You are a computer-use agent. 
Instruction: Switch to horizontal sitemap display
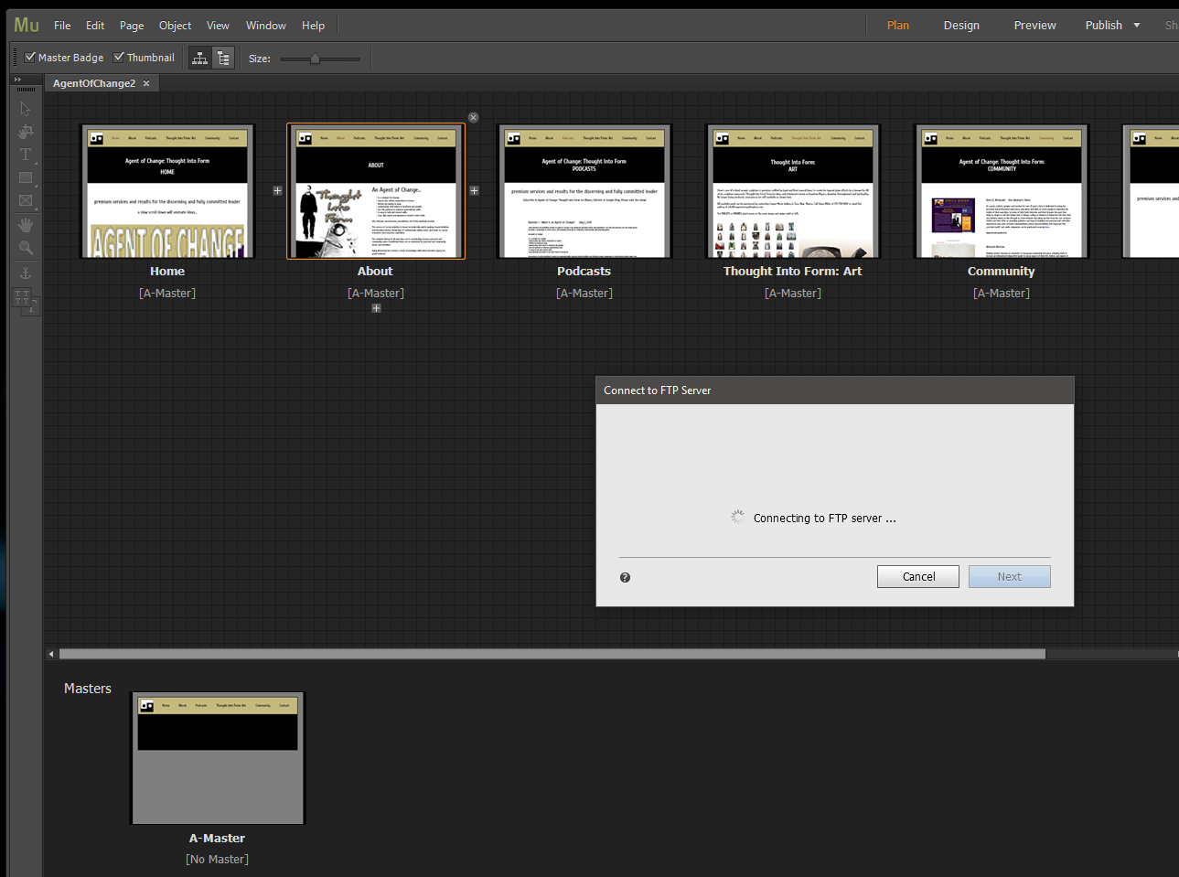click(200, 58)
